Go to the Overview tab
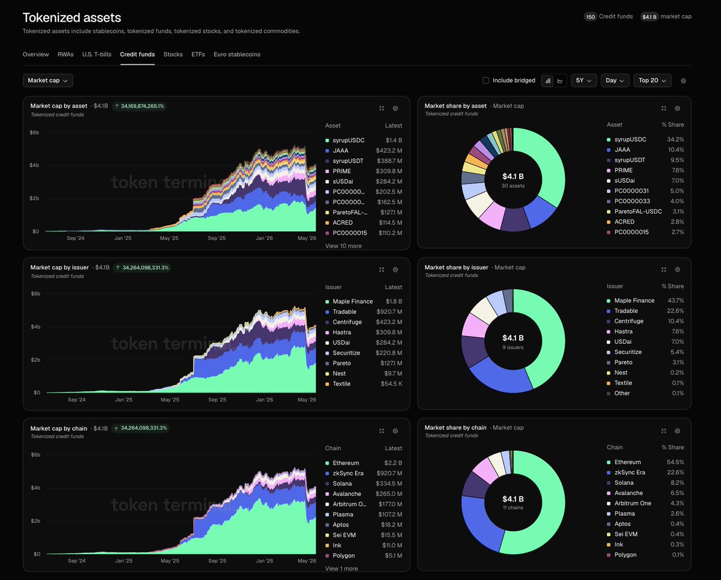721x580 pixels. click(36, 55)
